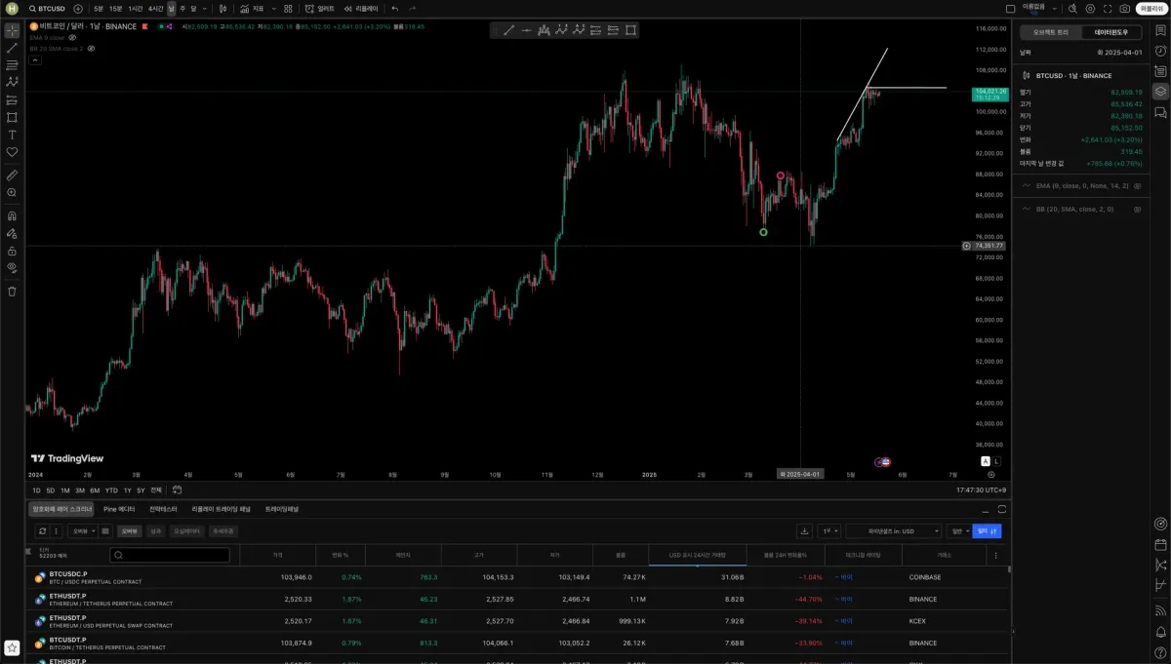Screen dimensions: 1171x664
Task: Open the 파라낸셜즈 in: USD dropdown
Action: pos(894,531)
